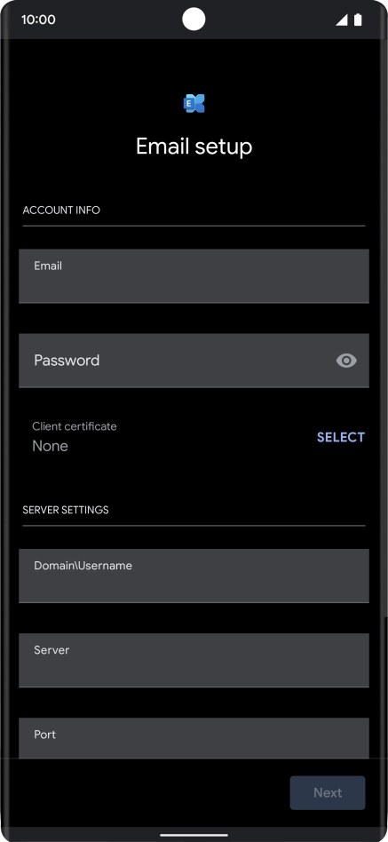The width and height of the screenshot is (388, 842).
Task: Show password using the eye icon
Action: click(x=346, y=361)
